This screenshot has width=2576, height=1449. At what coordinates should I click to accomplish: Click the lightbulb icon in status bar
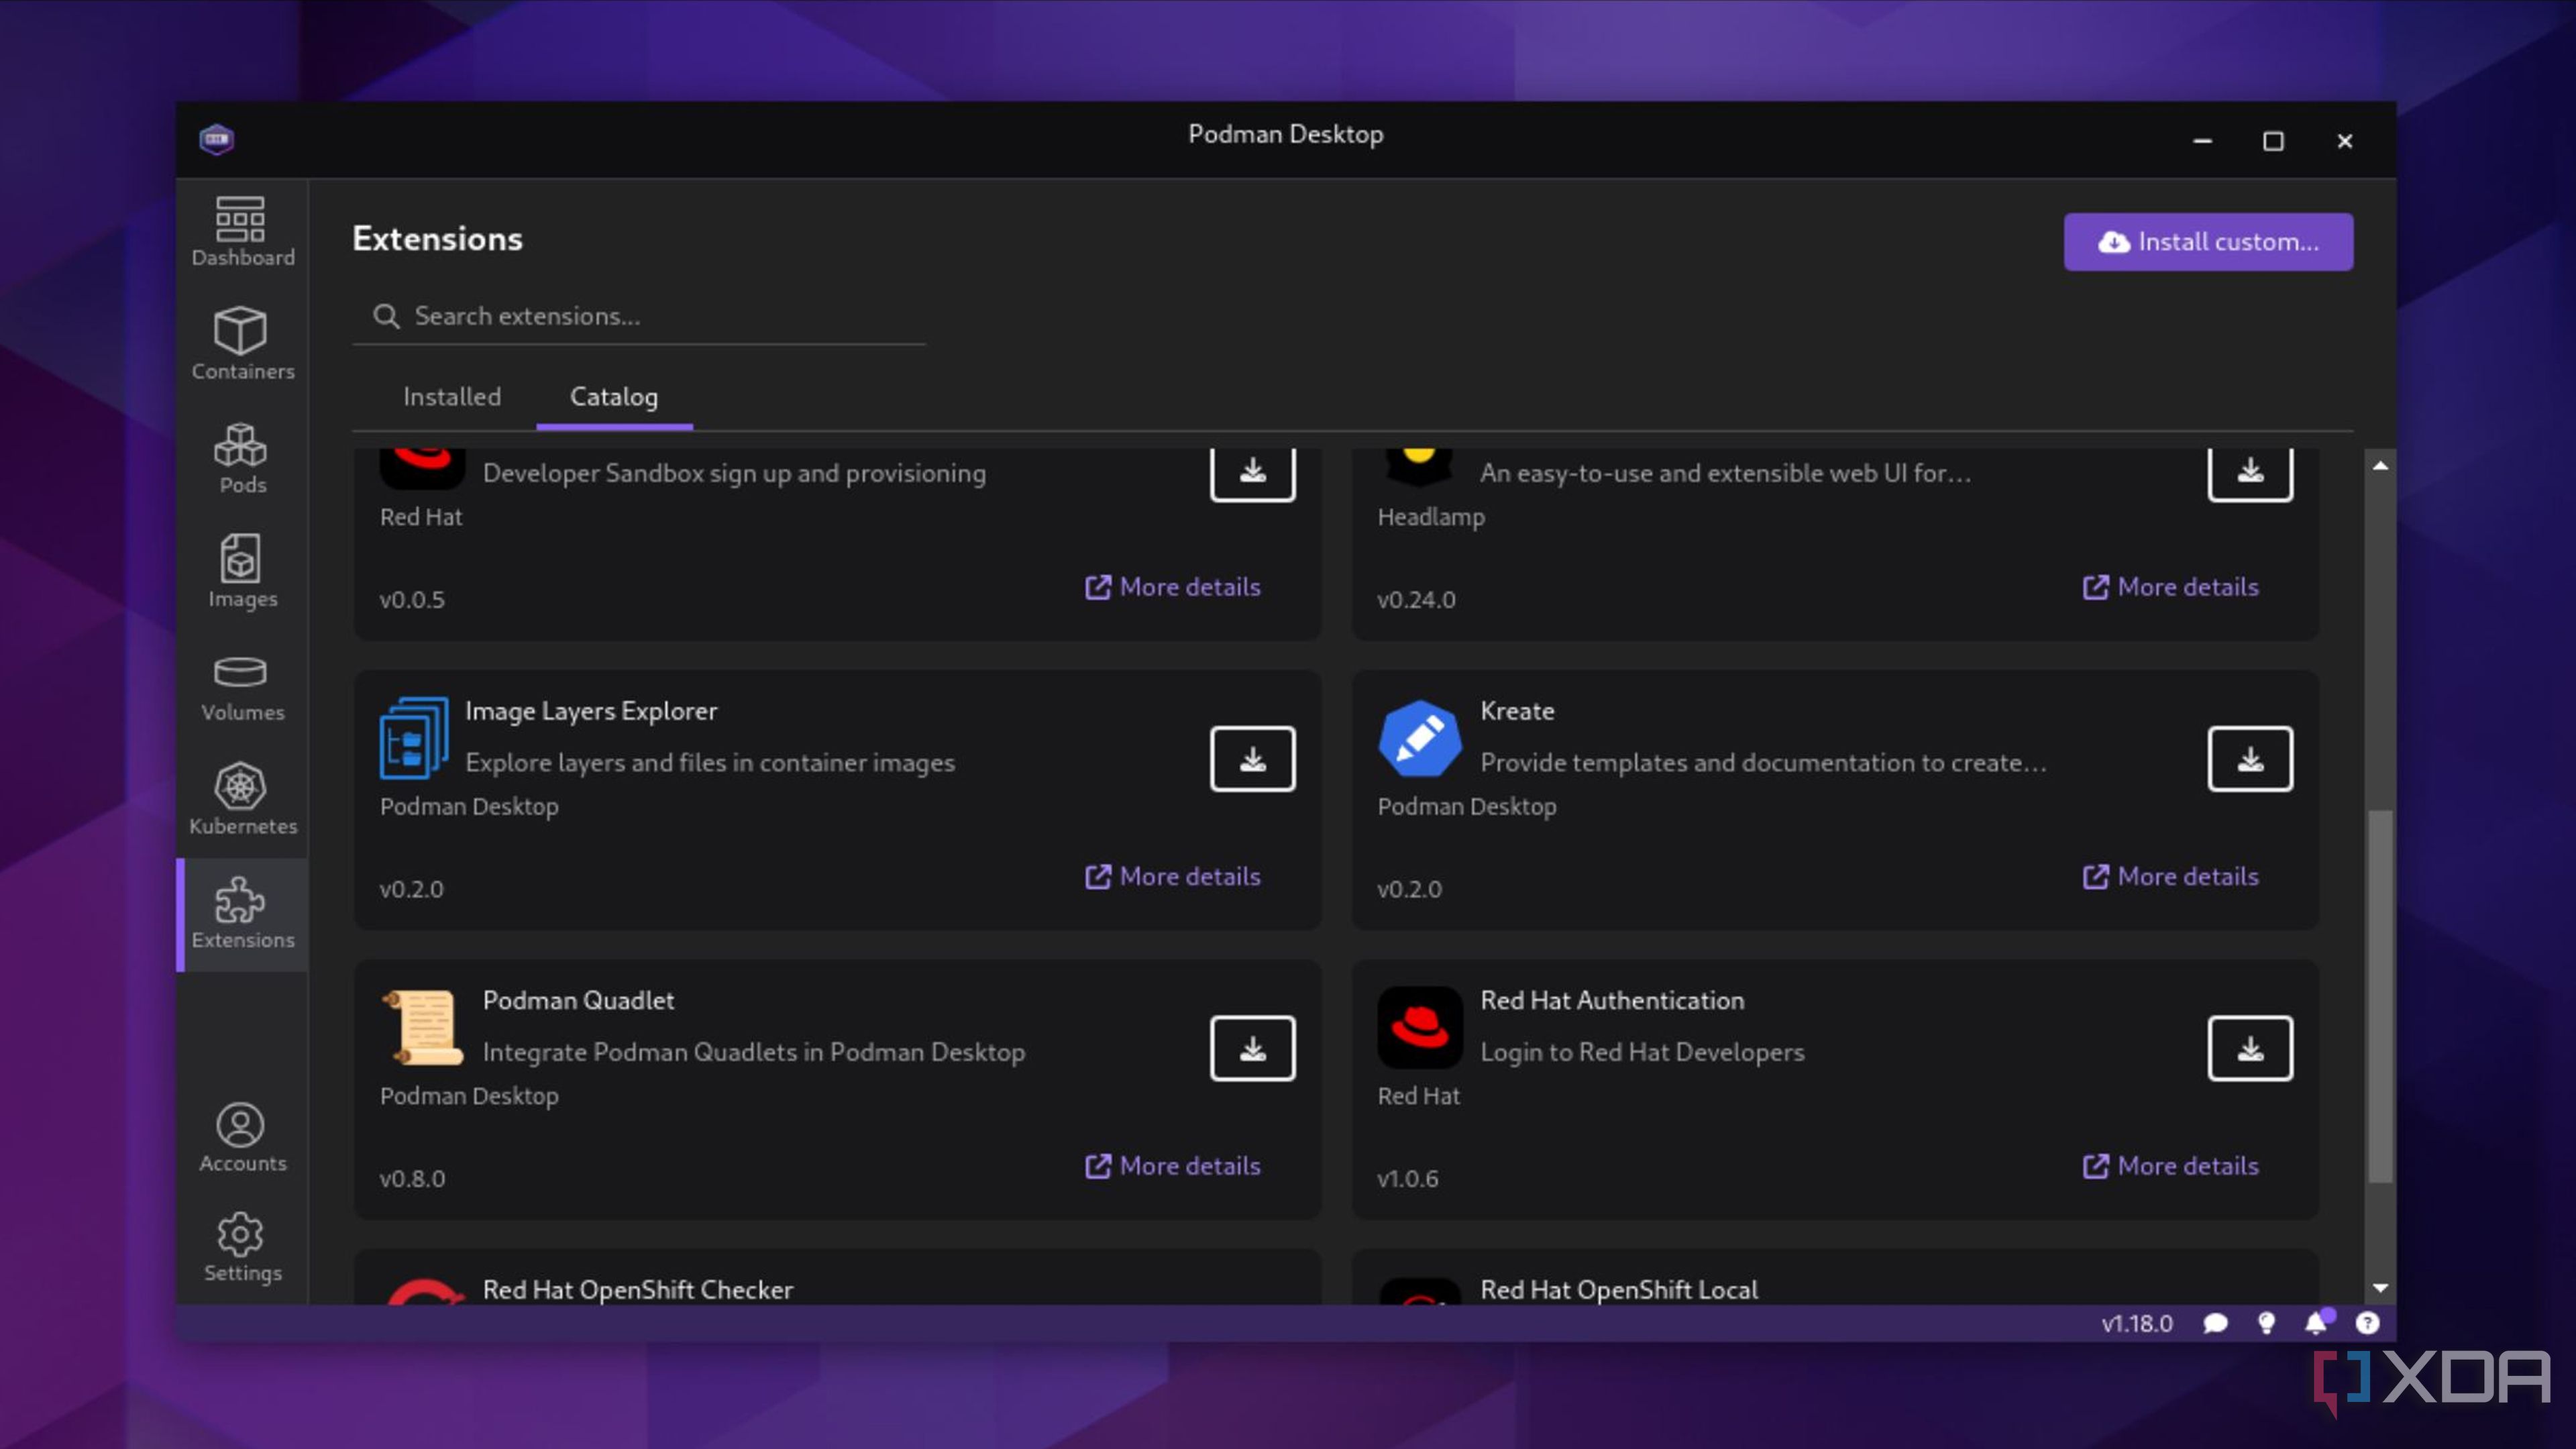(2266, 1323)
